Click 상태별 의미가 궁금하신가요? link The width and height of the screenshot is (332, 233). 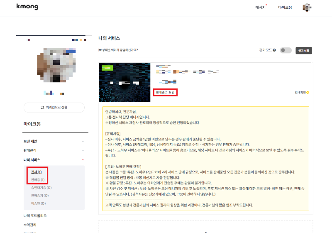click(120, 50)
